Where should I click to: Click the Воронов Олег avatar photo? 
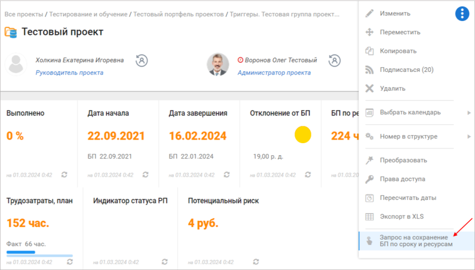click(218, 64)
